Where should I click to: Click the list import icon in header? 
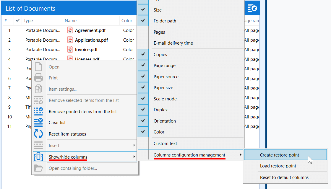pyautogui.click(x=252, y=8)
